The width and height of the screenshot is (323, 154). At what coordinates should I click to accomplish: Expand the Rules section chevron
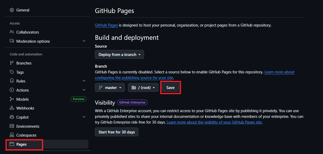[84, 81]
